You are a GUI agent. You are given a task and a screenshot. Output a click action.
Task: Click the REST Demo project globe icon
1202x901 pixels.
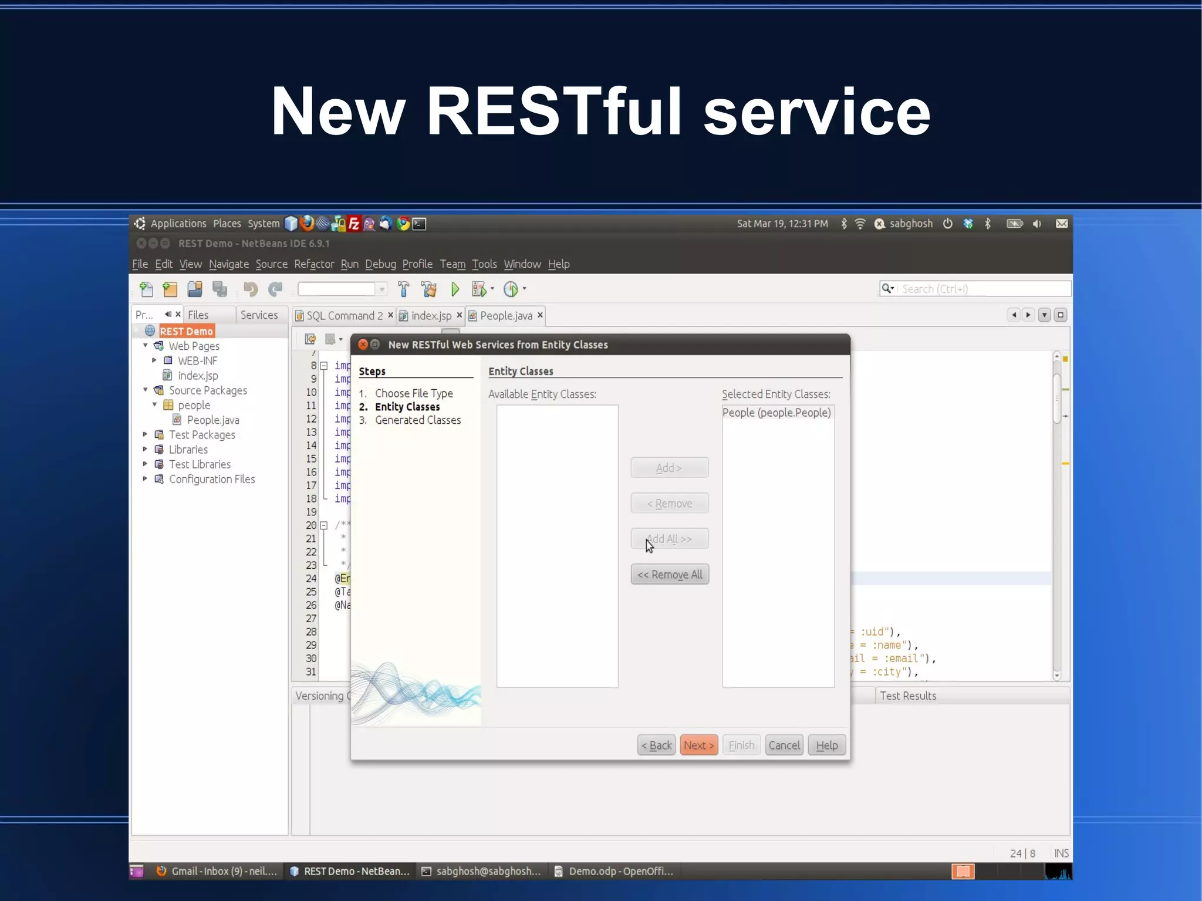150,331
